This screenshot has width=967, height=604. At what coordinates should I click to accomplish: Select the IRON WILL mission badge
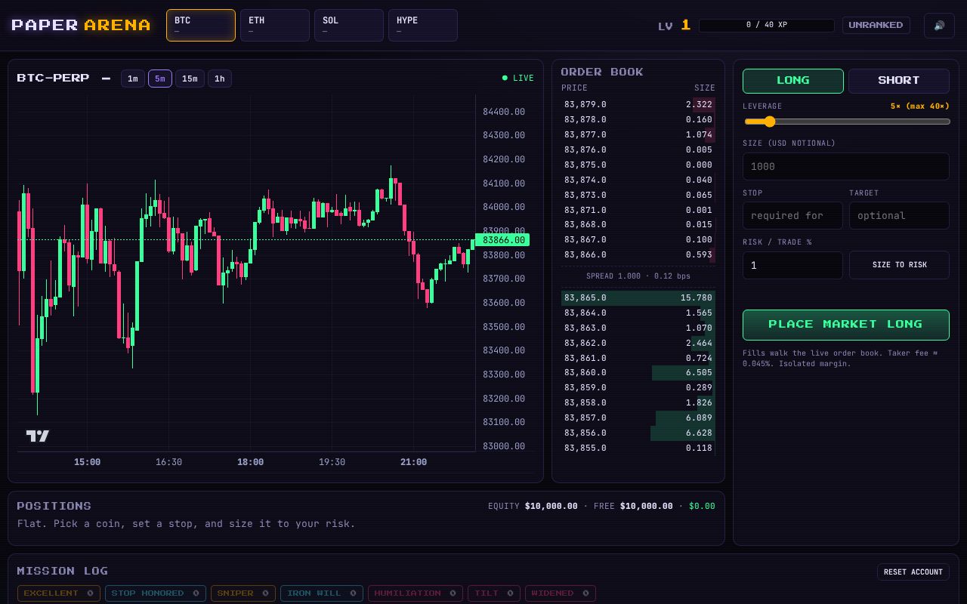click(322, 593)
